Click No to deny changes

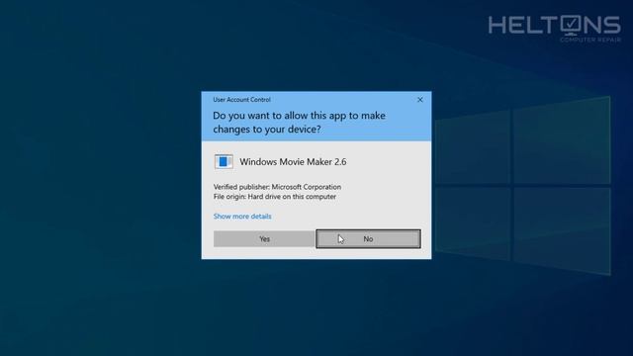(368, 239)
